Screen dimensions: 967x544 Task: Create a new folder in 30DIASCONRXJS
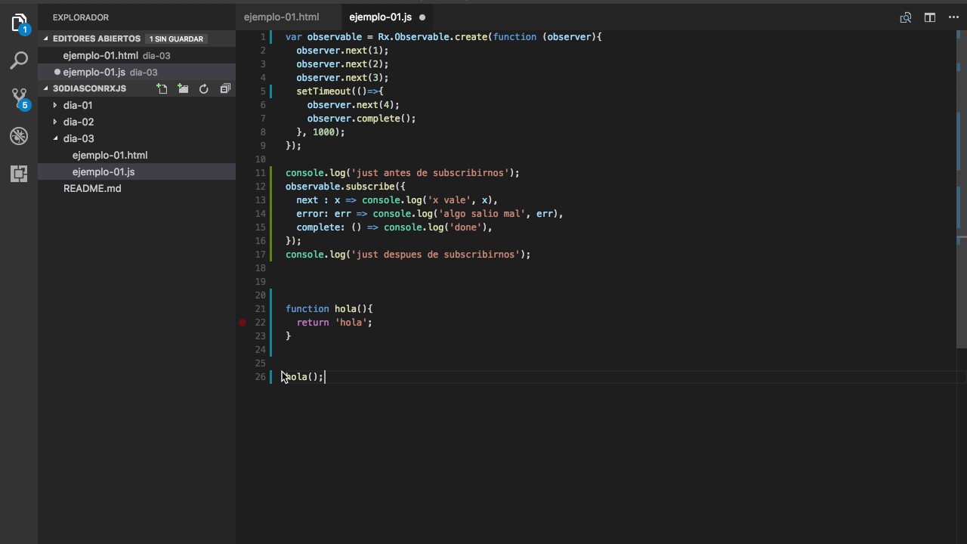point(183,88)
